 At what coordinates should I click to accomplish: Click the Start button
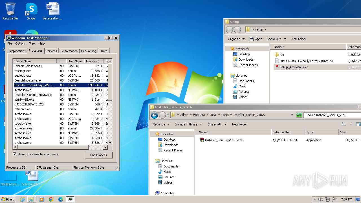[x=8, y=199]
